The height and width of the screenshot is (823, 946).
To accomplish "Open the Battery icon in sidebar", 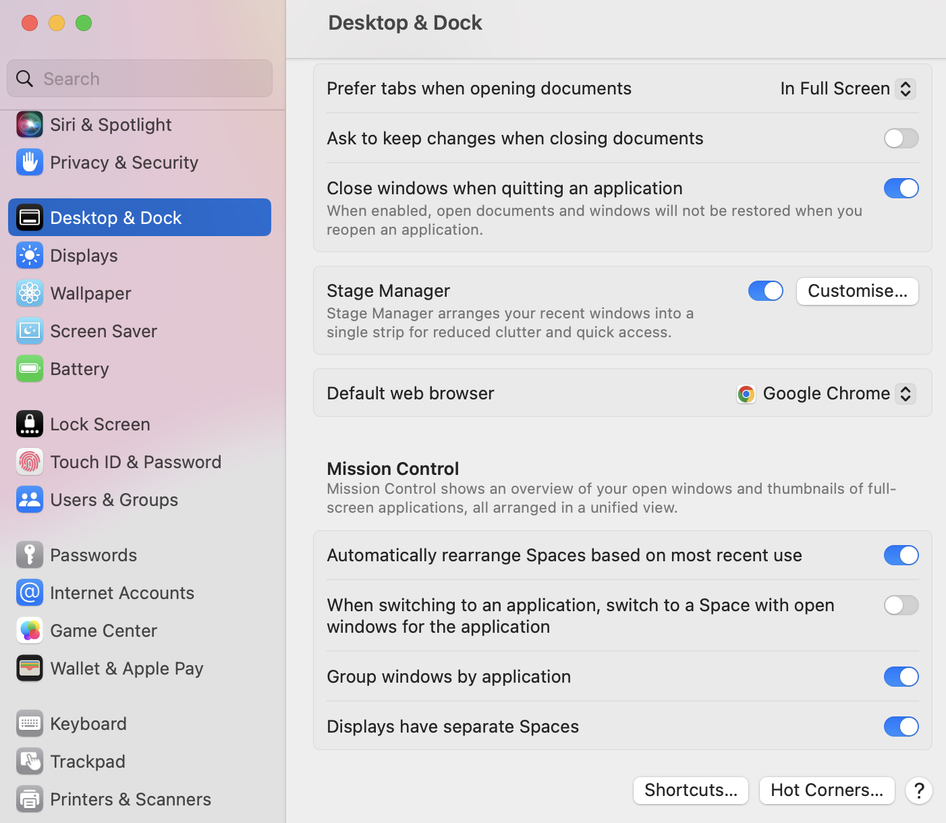I will pos(30,369).
